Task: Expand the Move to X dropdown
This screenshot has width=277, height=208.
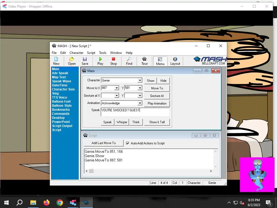Action: point(117,88)
